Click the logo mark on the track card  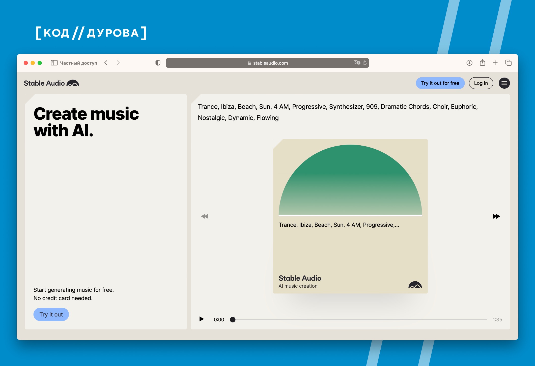(x=415, y=285)
